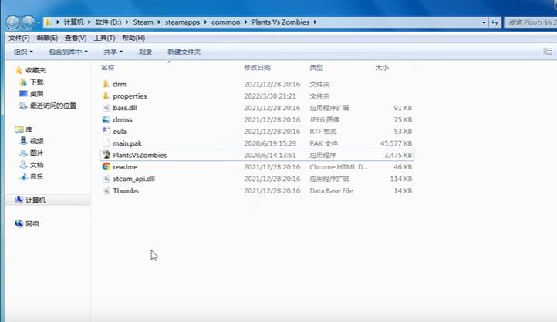Viewport: 557px width, 322px height.
Task: Open the 编辑(E) menu
Action: pos(47,38)
